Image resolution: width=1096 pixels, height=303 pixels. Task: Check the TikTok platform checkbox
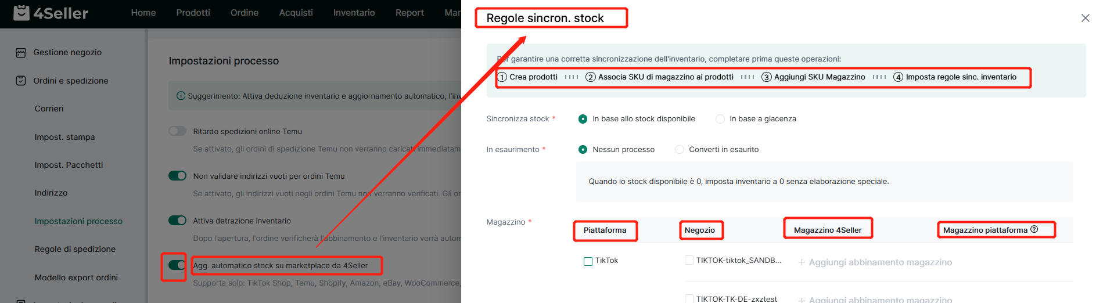pyautogui.click(x=588, y=261)
